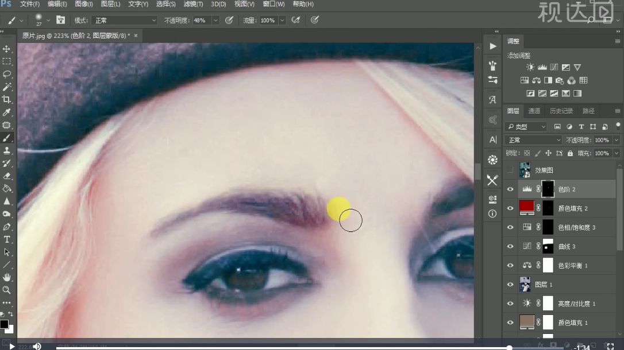624x350 pixels.
Task: Open the brush preset picker arrow
Action: pyautogui.click(x=48, y=20)
